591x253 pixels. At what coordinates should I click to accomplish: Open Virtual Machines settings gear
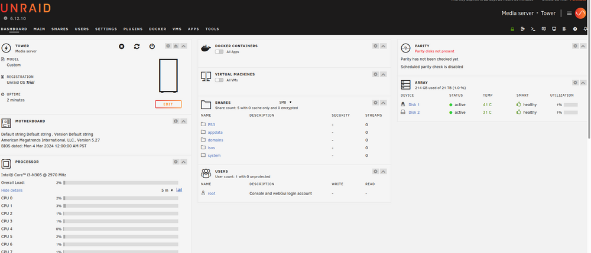pyautogui.click(x=375, y=74)
